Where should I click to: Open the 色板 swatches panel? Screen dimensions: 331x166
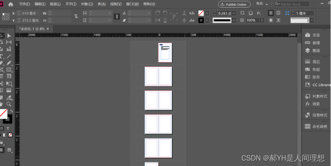pos(312,69)
